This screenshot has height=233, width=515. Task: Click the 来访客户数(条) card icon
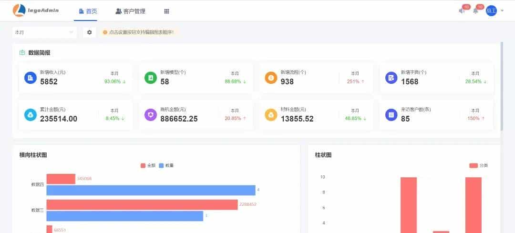click(391, 115)
